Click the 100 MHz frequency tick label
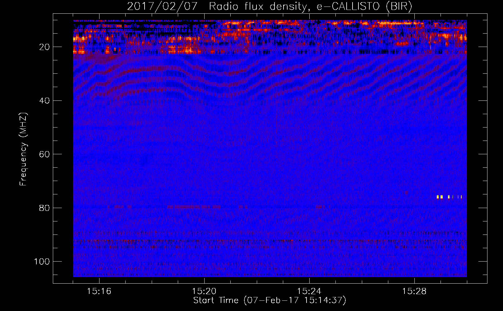This screenshot has width=503, height=311. tap(42, 262)
